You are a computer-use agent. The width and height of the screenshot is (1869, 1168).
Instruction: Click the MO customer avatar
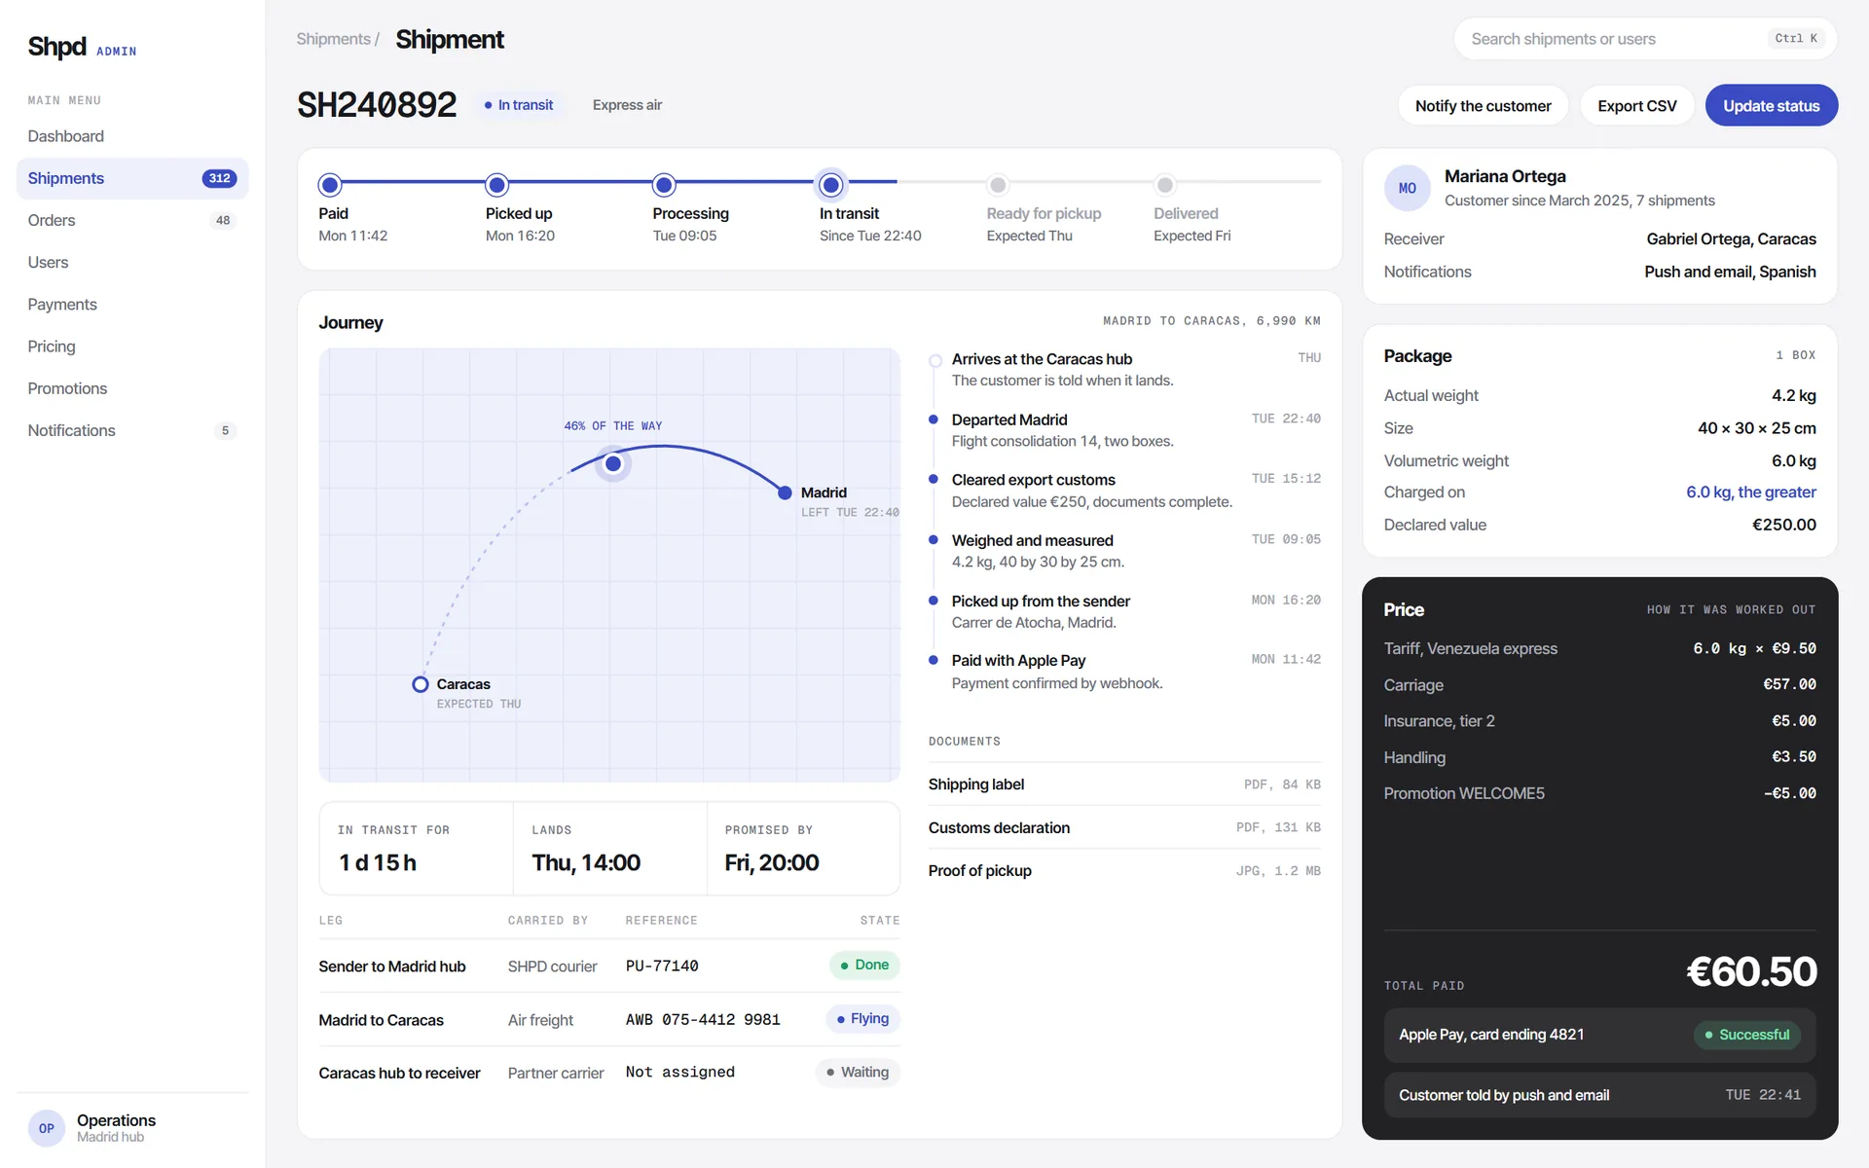[1408, 188]
